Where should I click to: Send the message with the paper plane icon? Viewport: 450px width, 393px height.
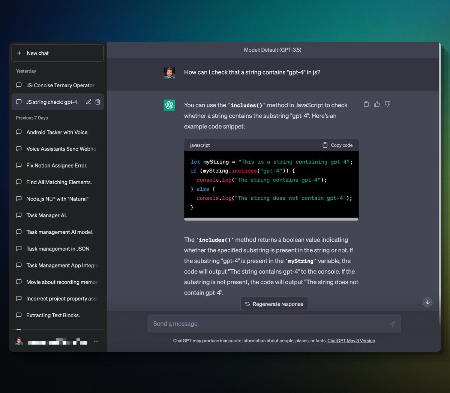click(x=392, y=323)
